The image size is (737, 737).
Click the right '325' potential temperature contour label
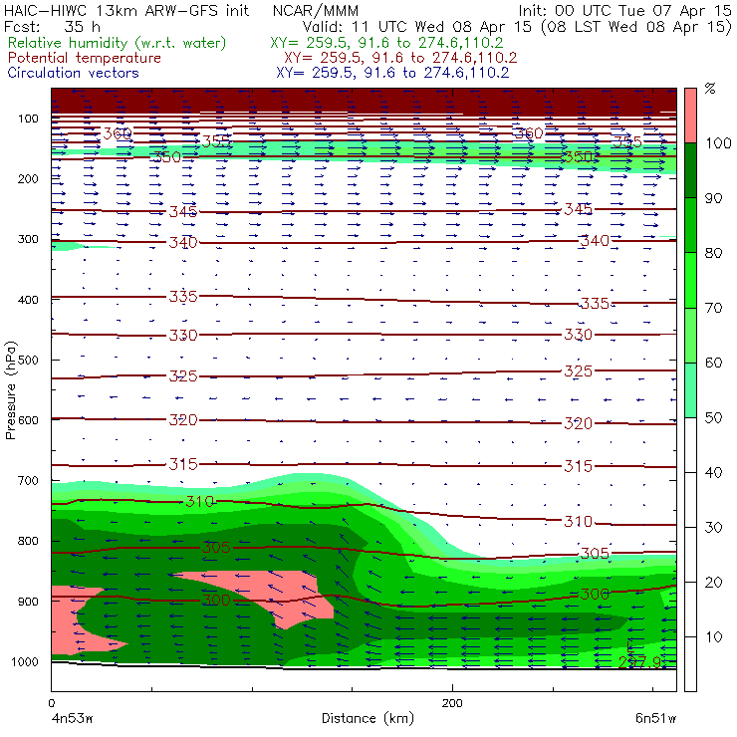(x=578, y=371)
